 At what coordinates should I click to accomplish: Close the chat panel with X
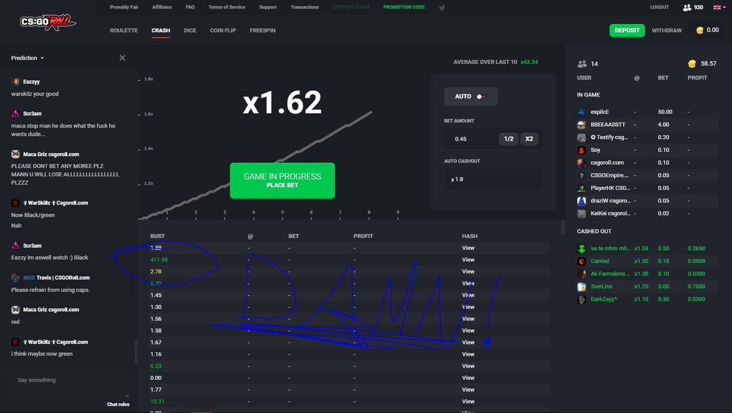(x=122, y=58)
